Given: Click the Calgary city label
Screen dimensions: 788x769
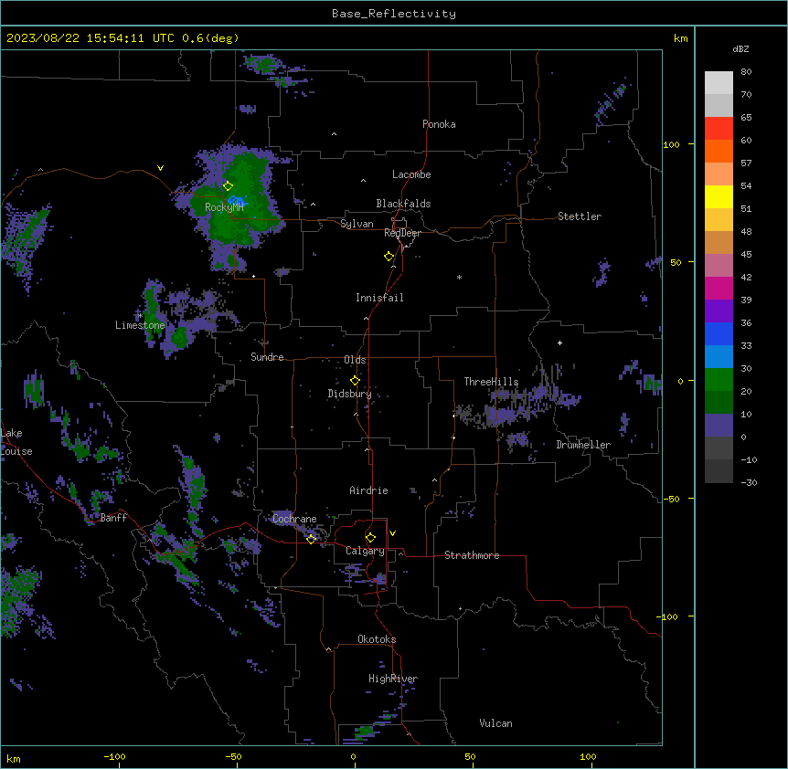Looking at the screenshot, I should tap(365, 551).
